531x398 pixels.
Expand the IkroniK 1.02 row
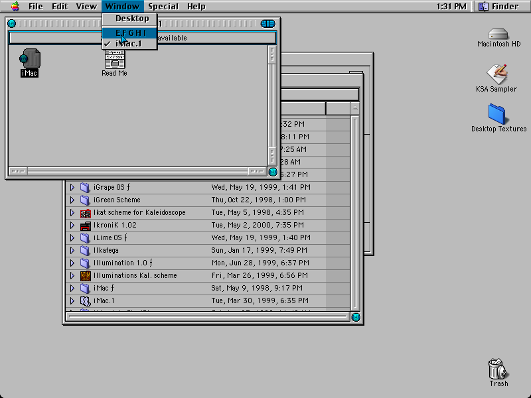72,225
